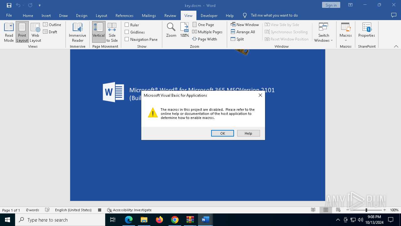Switch to the Layout tab
Screen dimensions: 401x226
pos(101,15)
